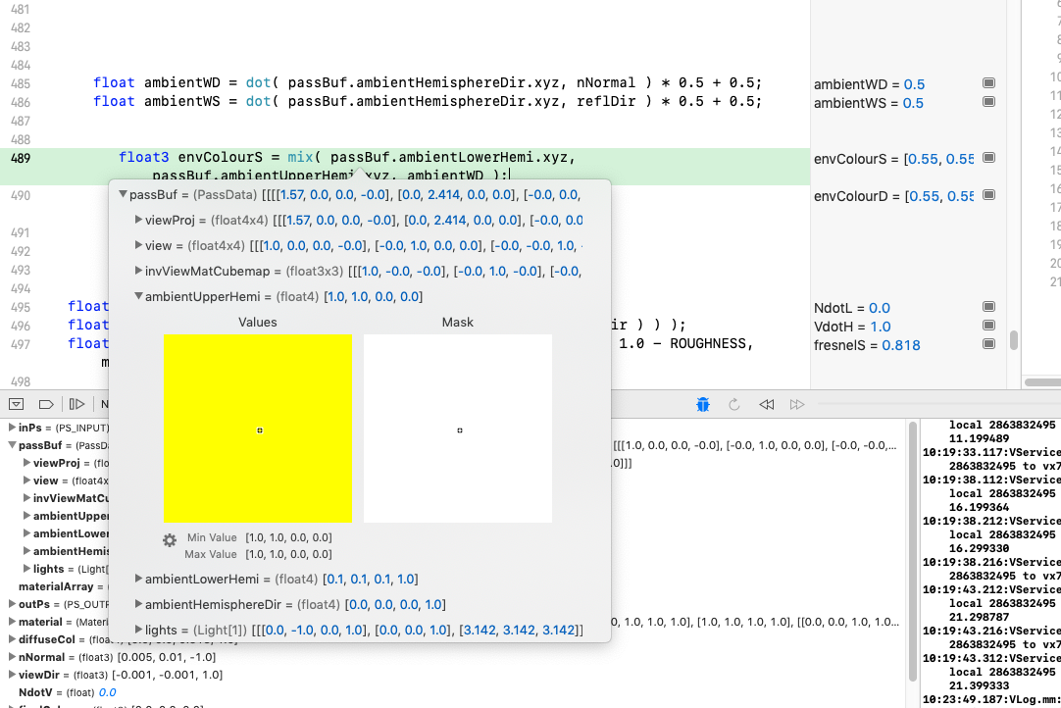Select the fresnelS = 0.818 sidebar value

[867, 345]
